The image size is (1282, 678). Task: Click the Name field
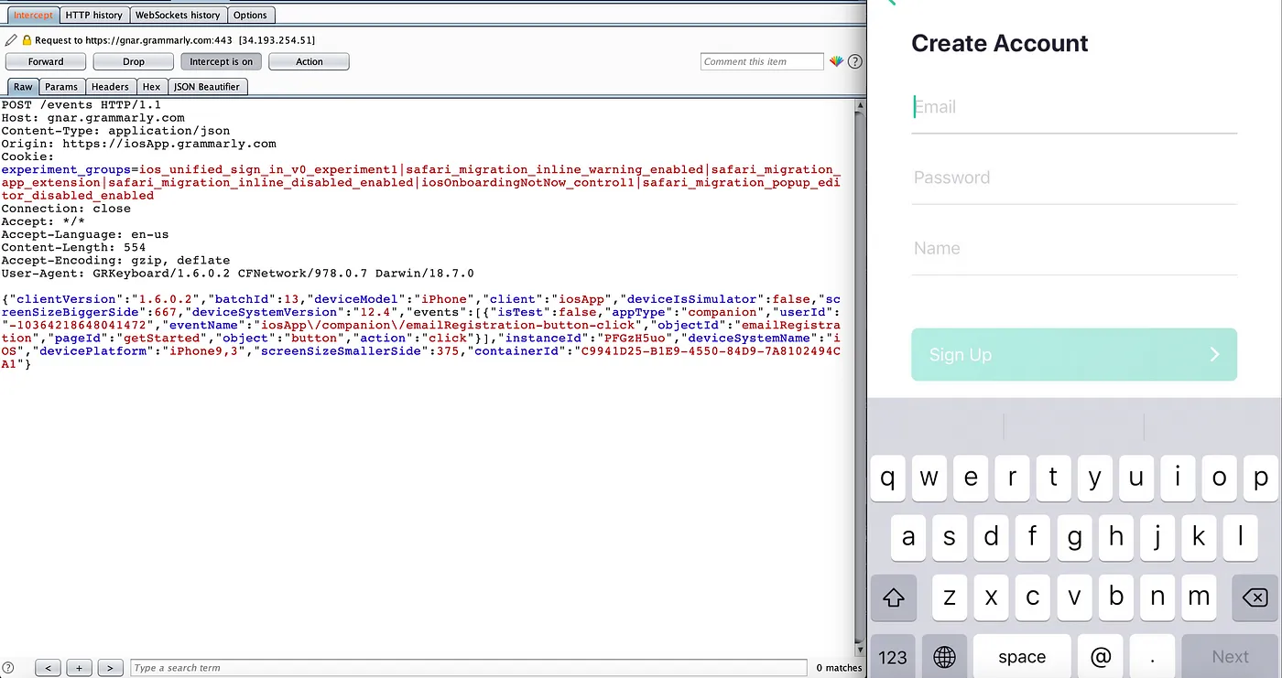pyautogui.click(x=1074, y=248)
